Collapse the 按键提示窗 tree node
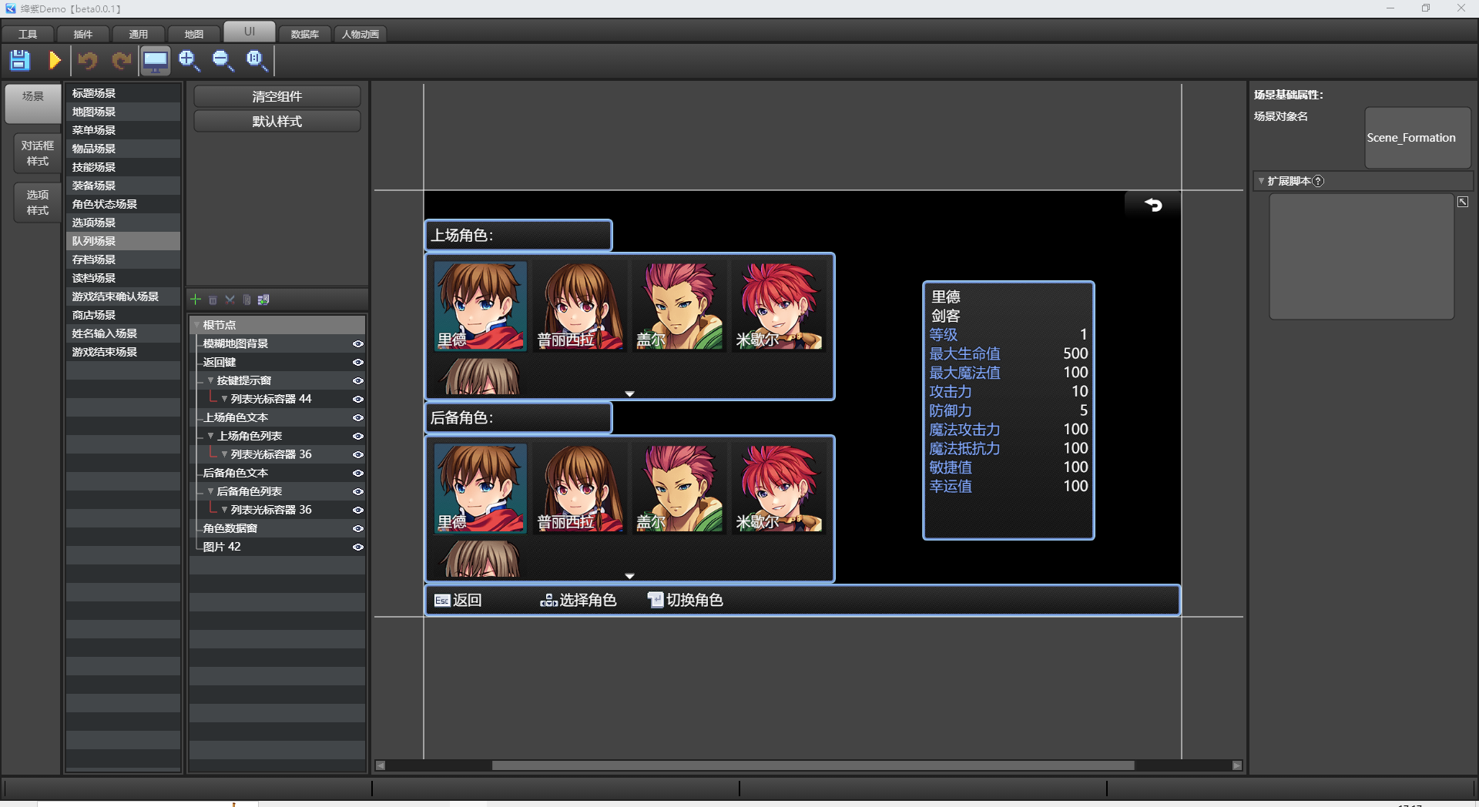Image resolution: width=1479 pixels, height=807 pixels. click(210, 380)
